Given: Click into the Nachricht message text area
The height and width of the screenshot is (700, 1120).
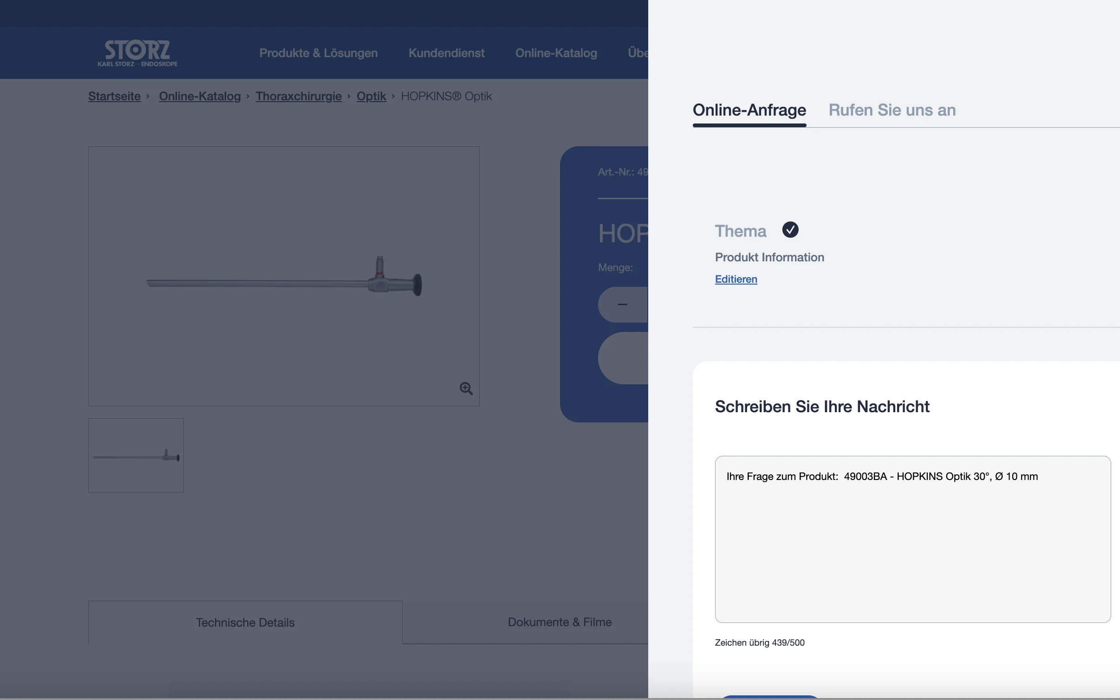Looking at the screenshot, I should [x=913, y=539].
